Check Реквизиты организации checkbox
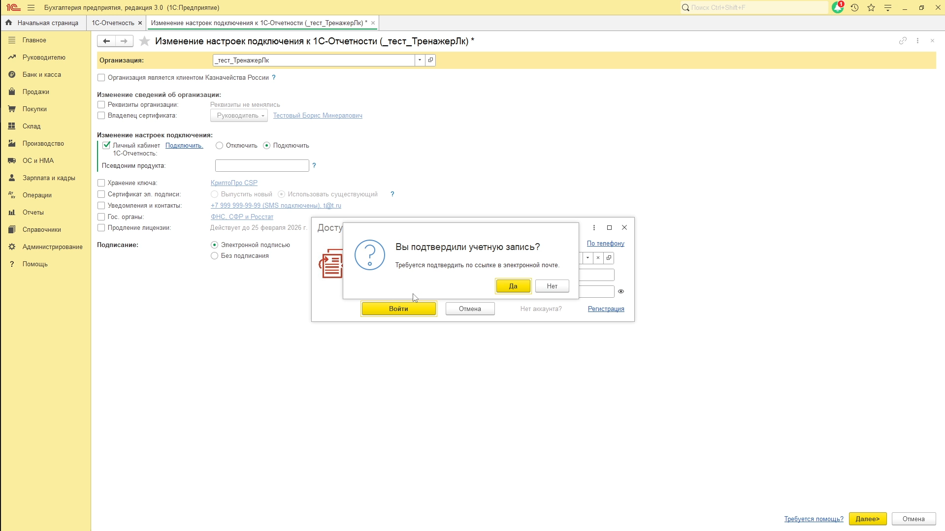945x531 pixels. (x=101, y=104)
